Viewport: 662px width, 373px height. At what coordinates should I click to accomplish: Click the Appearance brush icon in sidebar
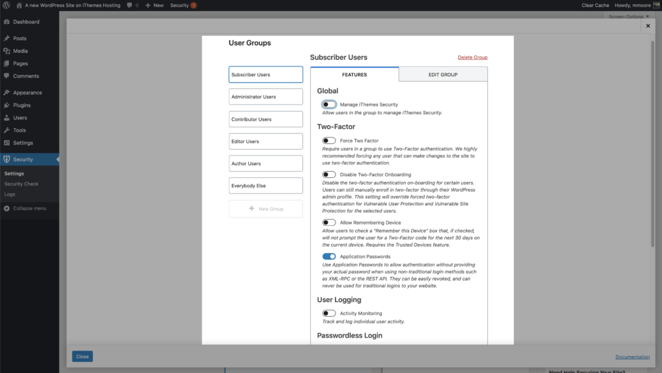coord(6,93)
